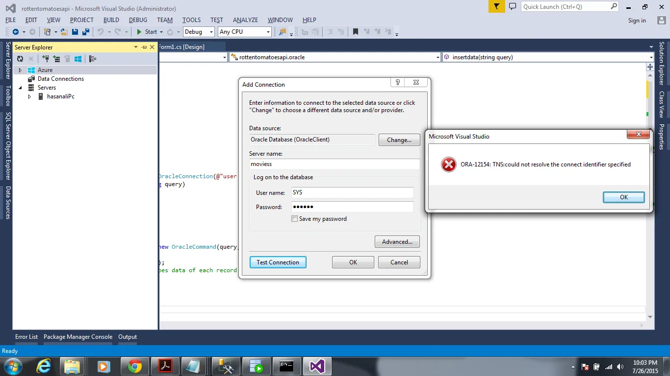
Task: Switch to Visual Studio taskbar icon
Action: tap(317, 366)
